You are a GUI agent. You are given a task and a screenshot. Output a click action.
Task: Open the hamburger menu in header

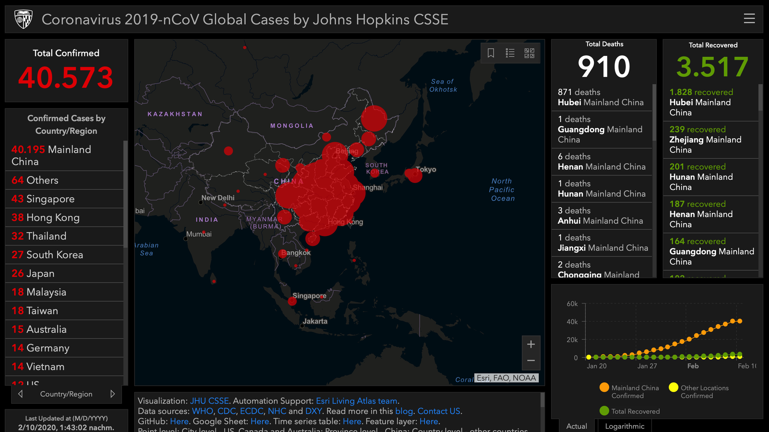[749, 18]
